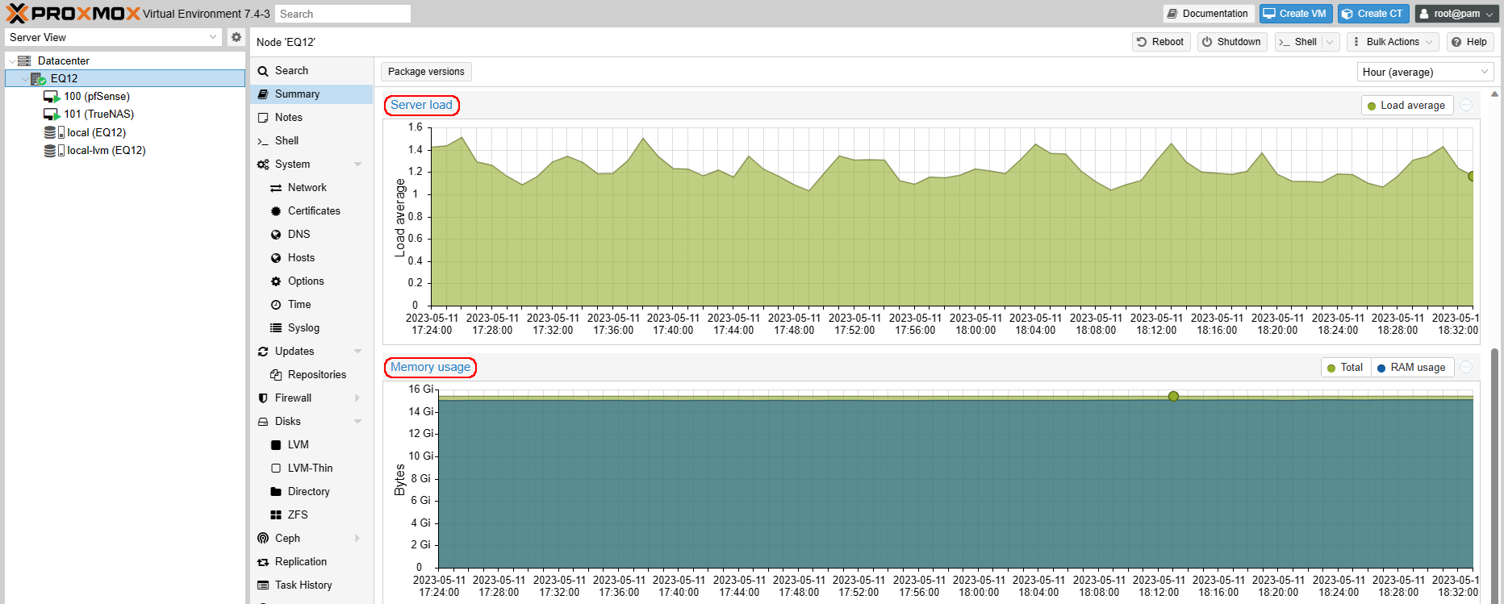Click the Certificates icon

(x=276, y=211)
